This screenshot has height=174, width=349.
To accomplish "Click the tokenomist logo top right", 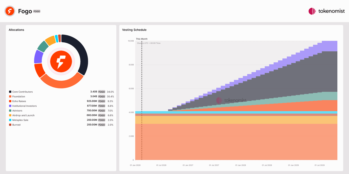I will coord(327,11).
